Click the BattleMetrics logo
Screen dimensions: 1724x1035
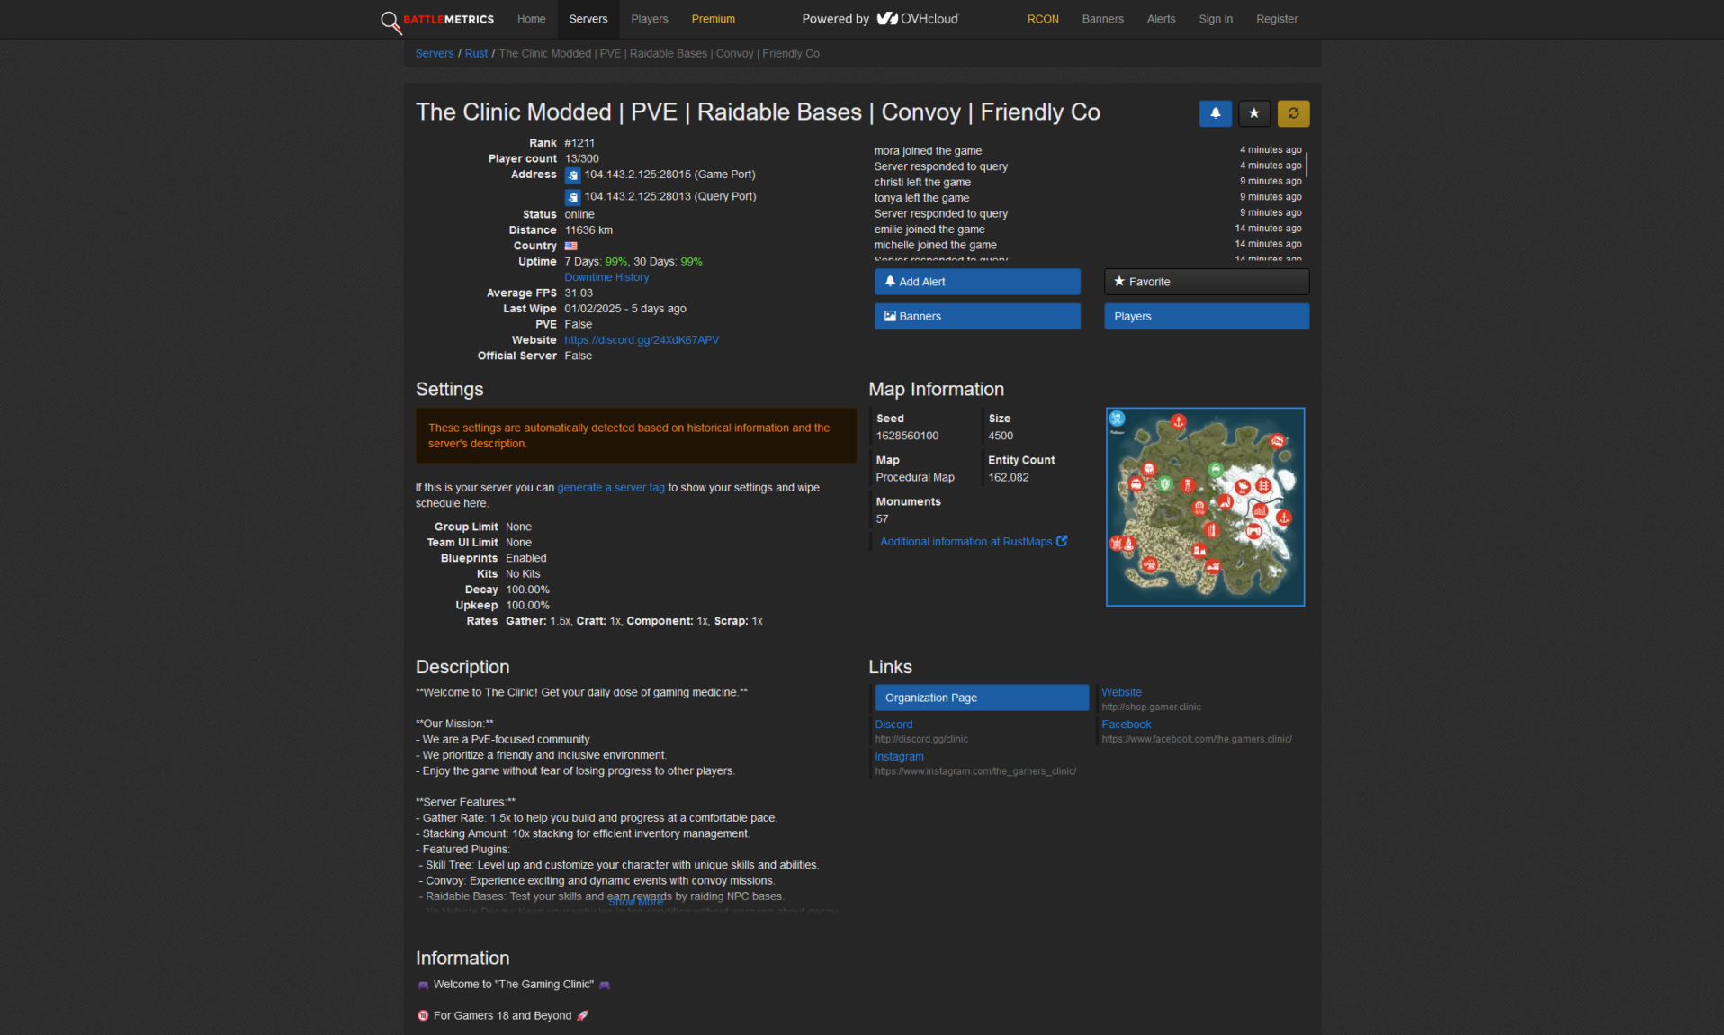437,20
